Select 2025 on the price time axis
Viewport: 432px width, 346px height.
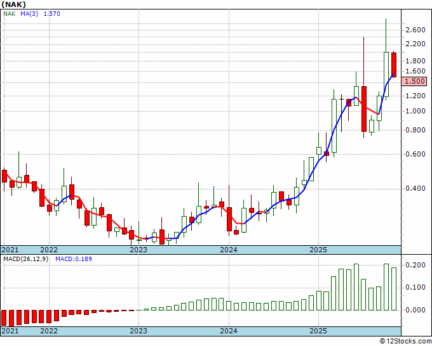coord(318,250)
